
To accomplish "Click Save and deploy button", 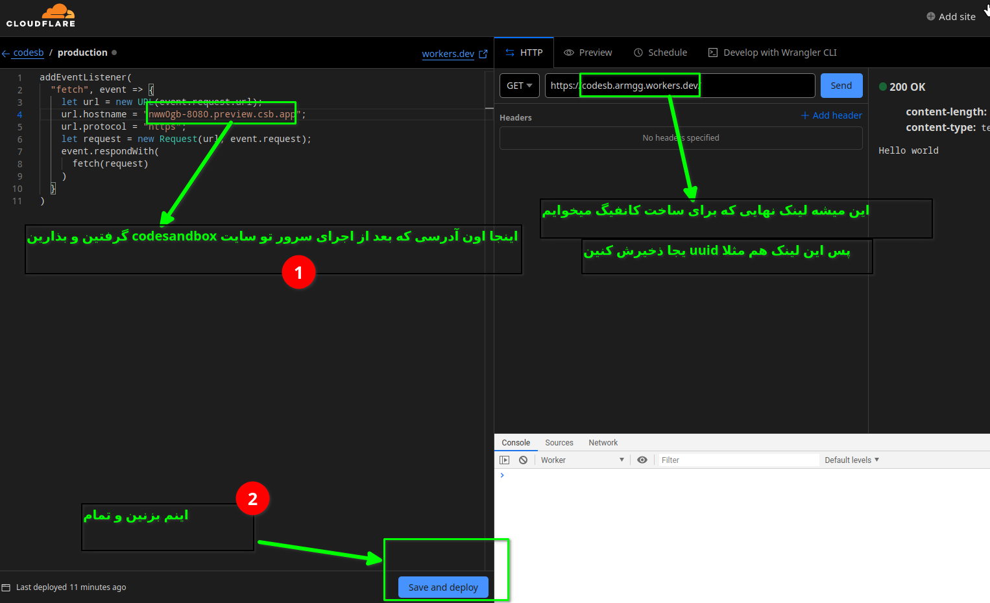I will point(443,587).
